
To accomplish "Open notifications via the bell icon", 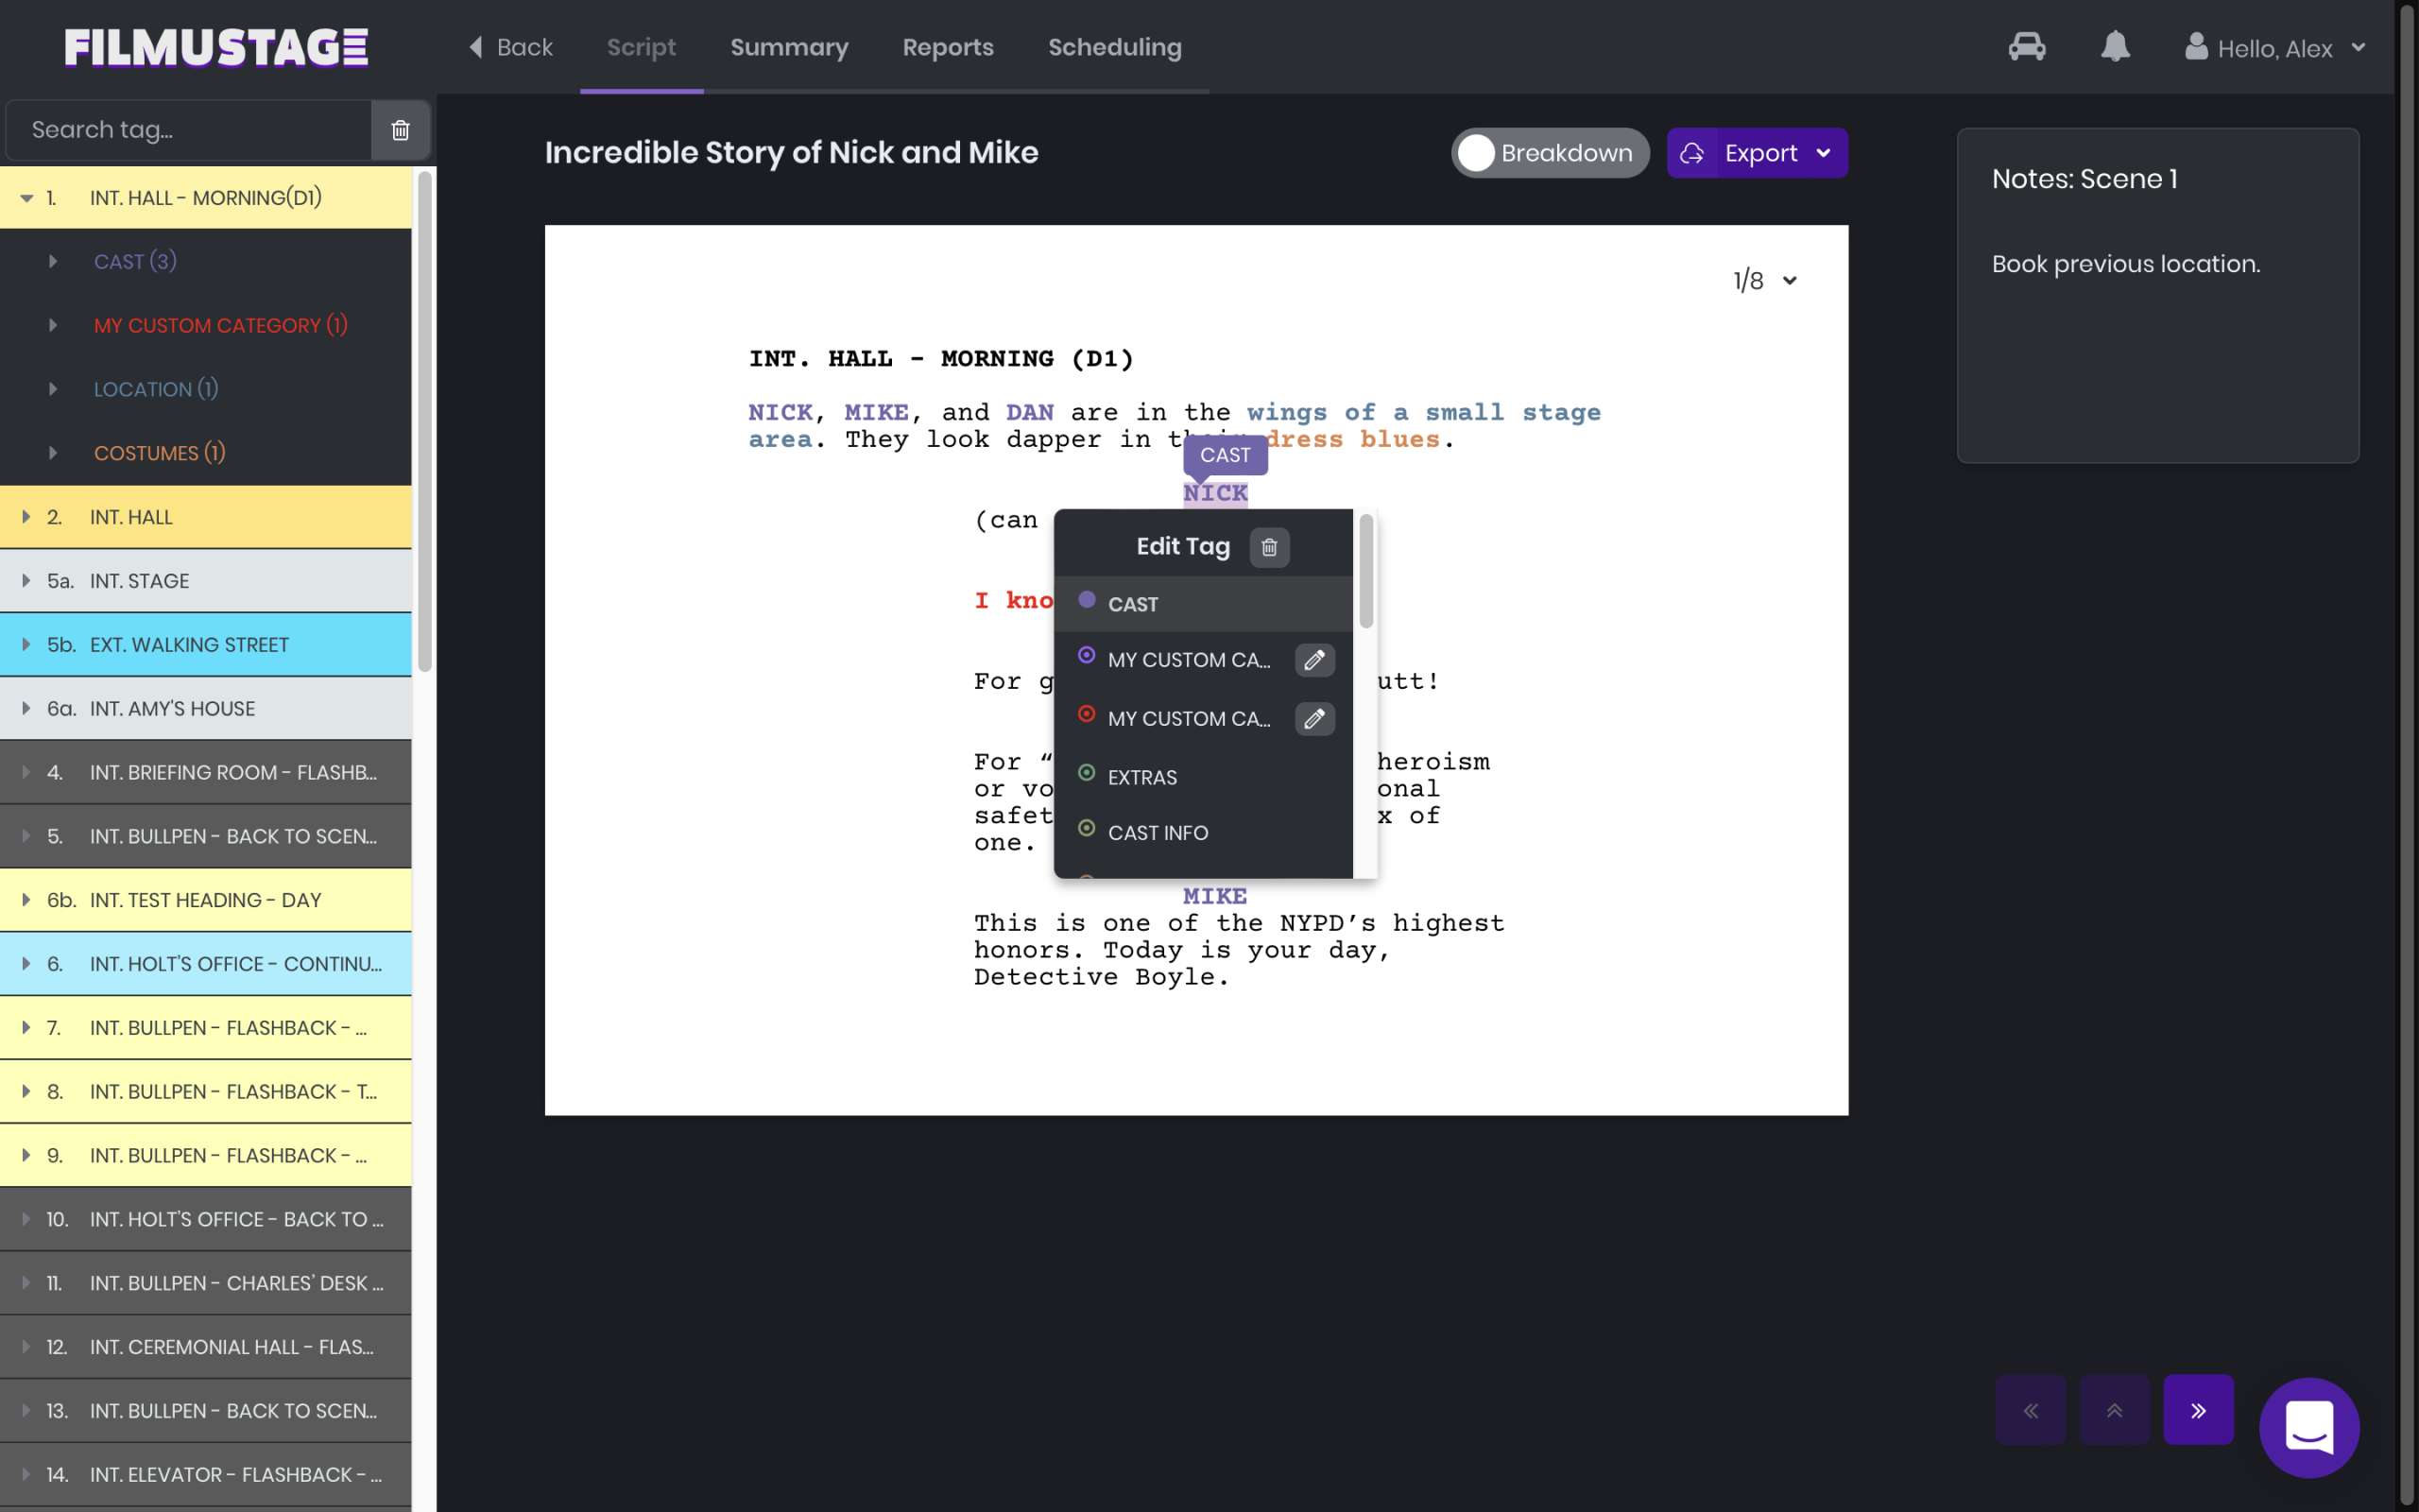I will point(2116,47).
